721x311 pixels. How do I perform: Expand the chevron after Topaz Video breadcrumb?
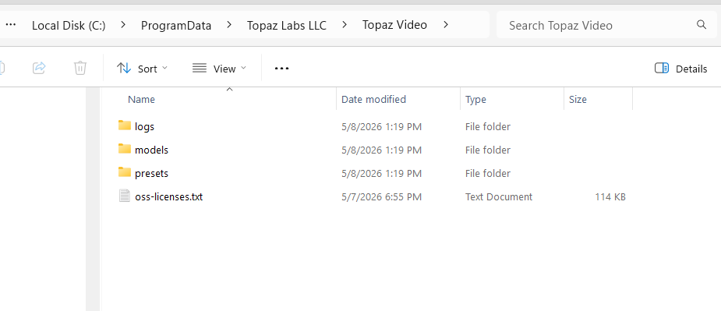[x=446, y=25]
